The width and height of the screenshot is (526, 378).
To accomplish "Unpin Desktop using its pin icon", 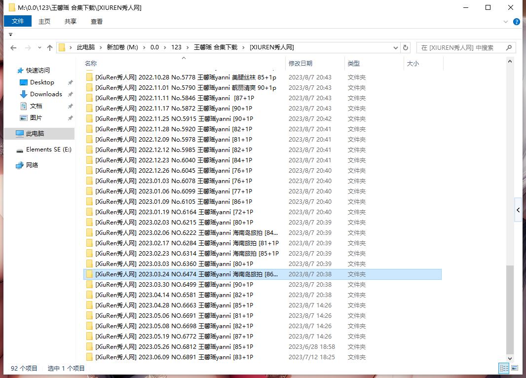I will (70, 82).
